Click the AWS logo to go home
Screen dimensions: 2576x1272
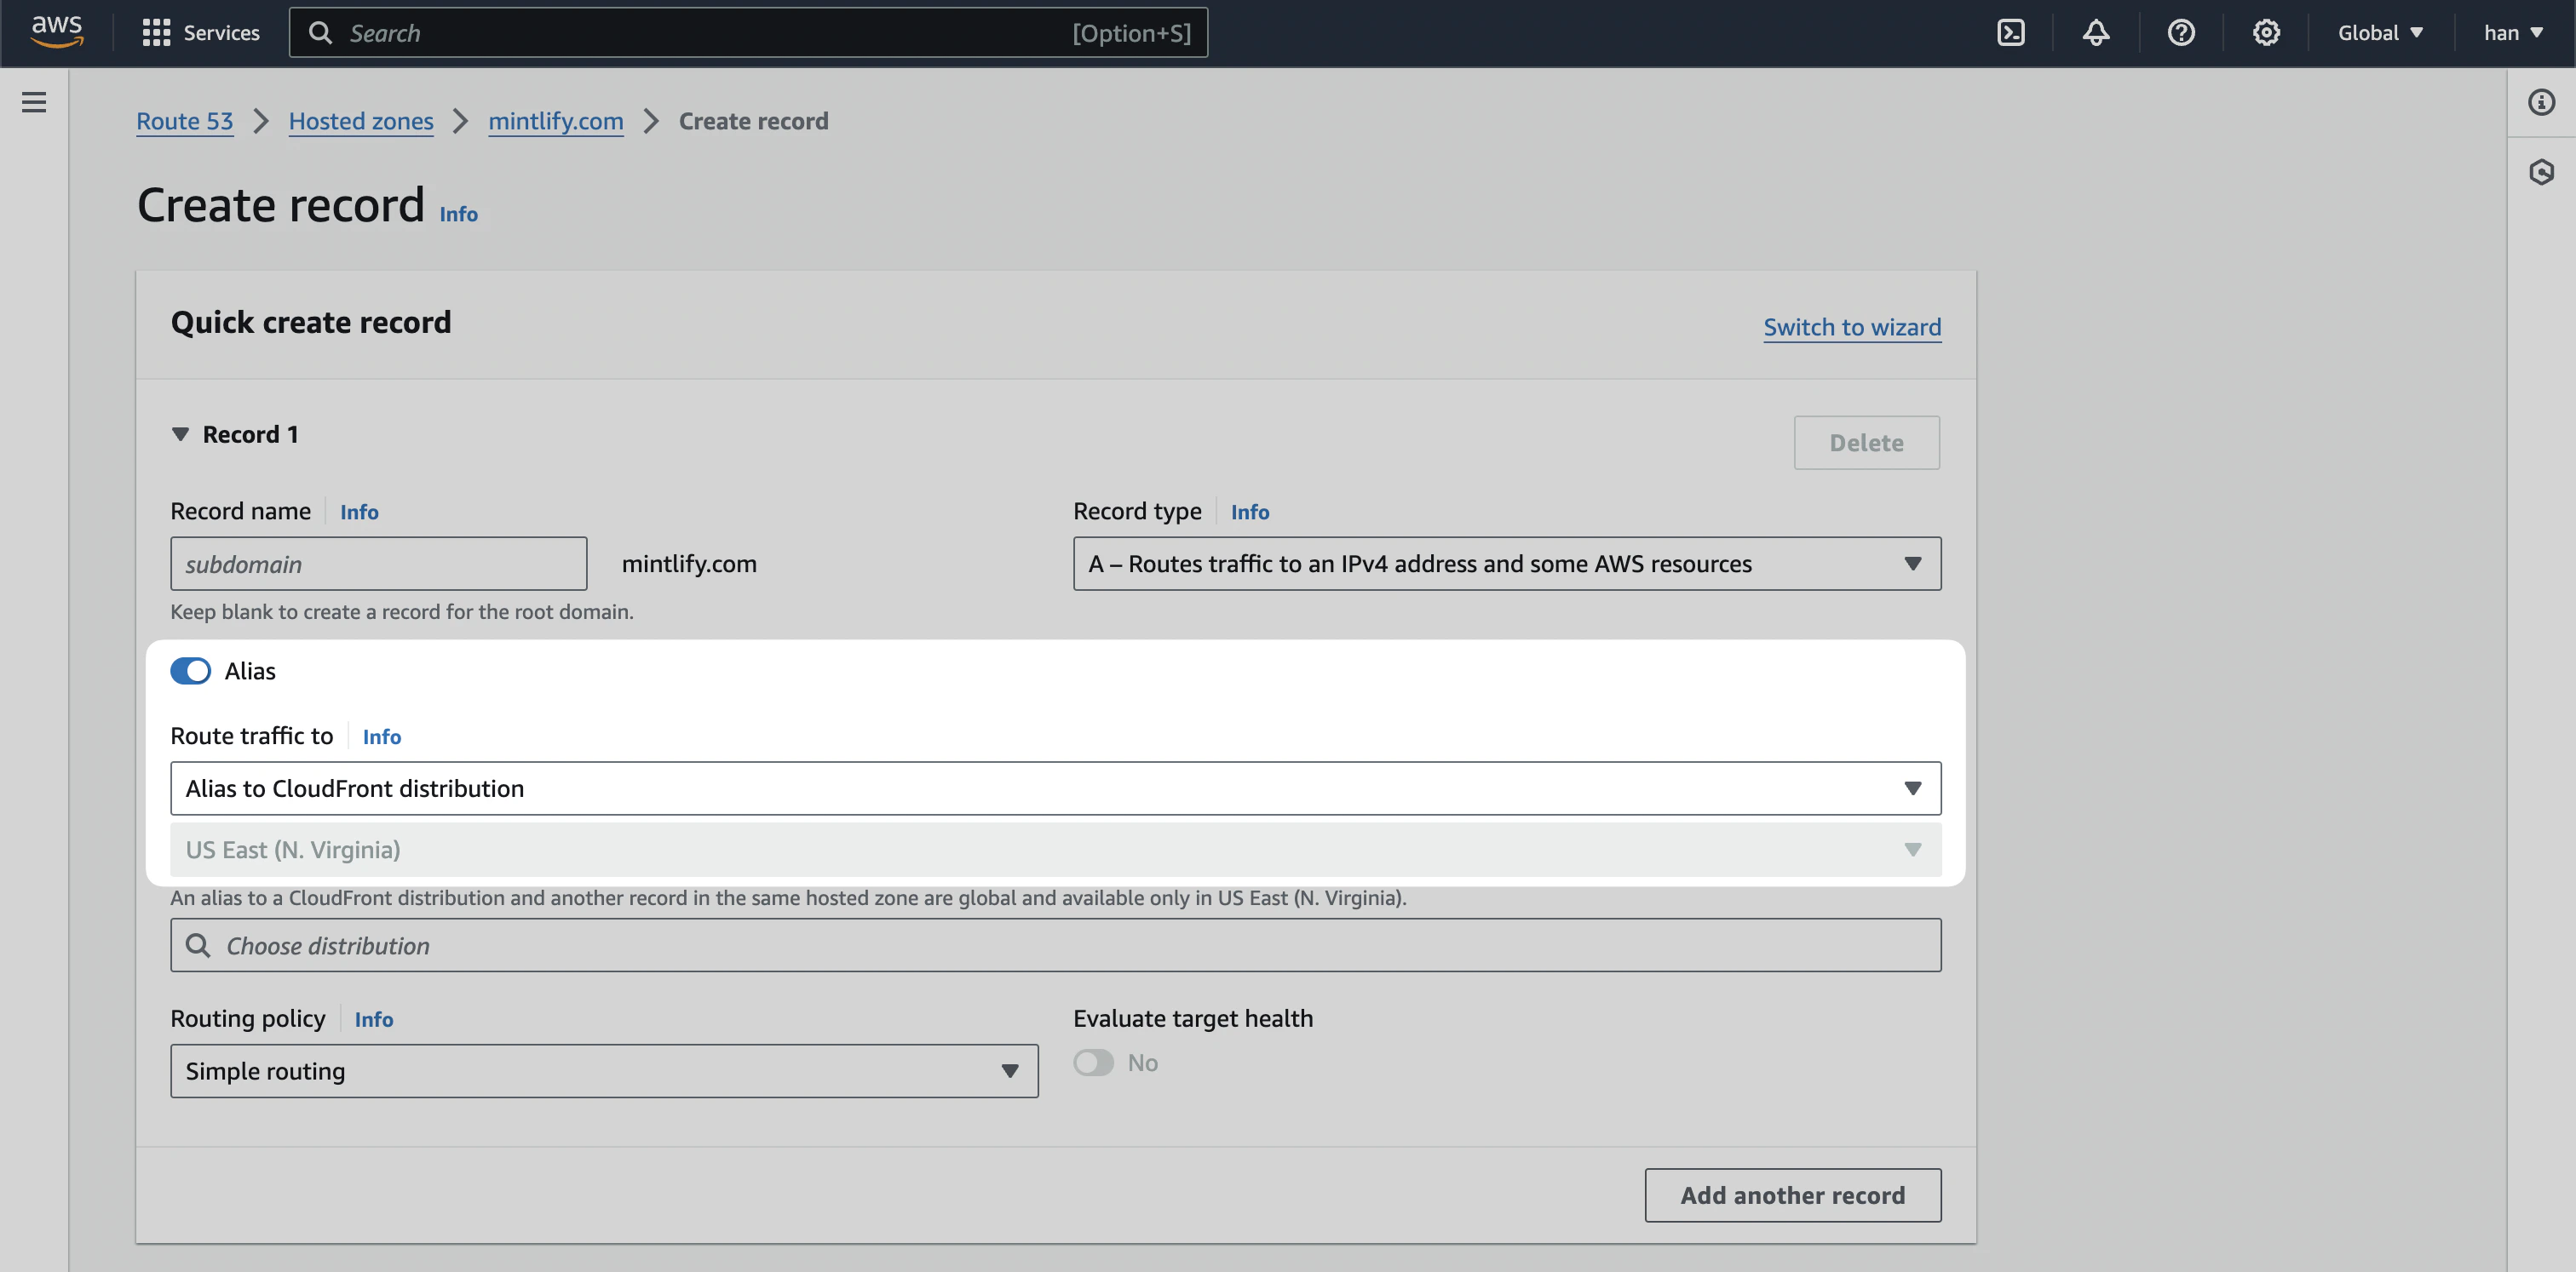[57, 32]
